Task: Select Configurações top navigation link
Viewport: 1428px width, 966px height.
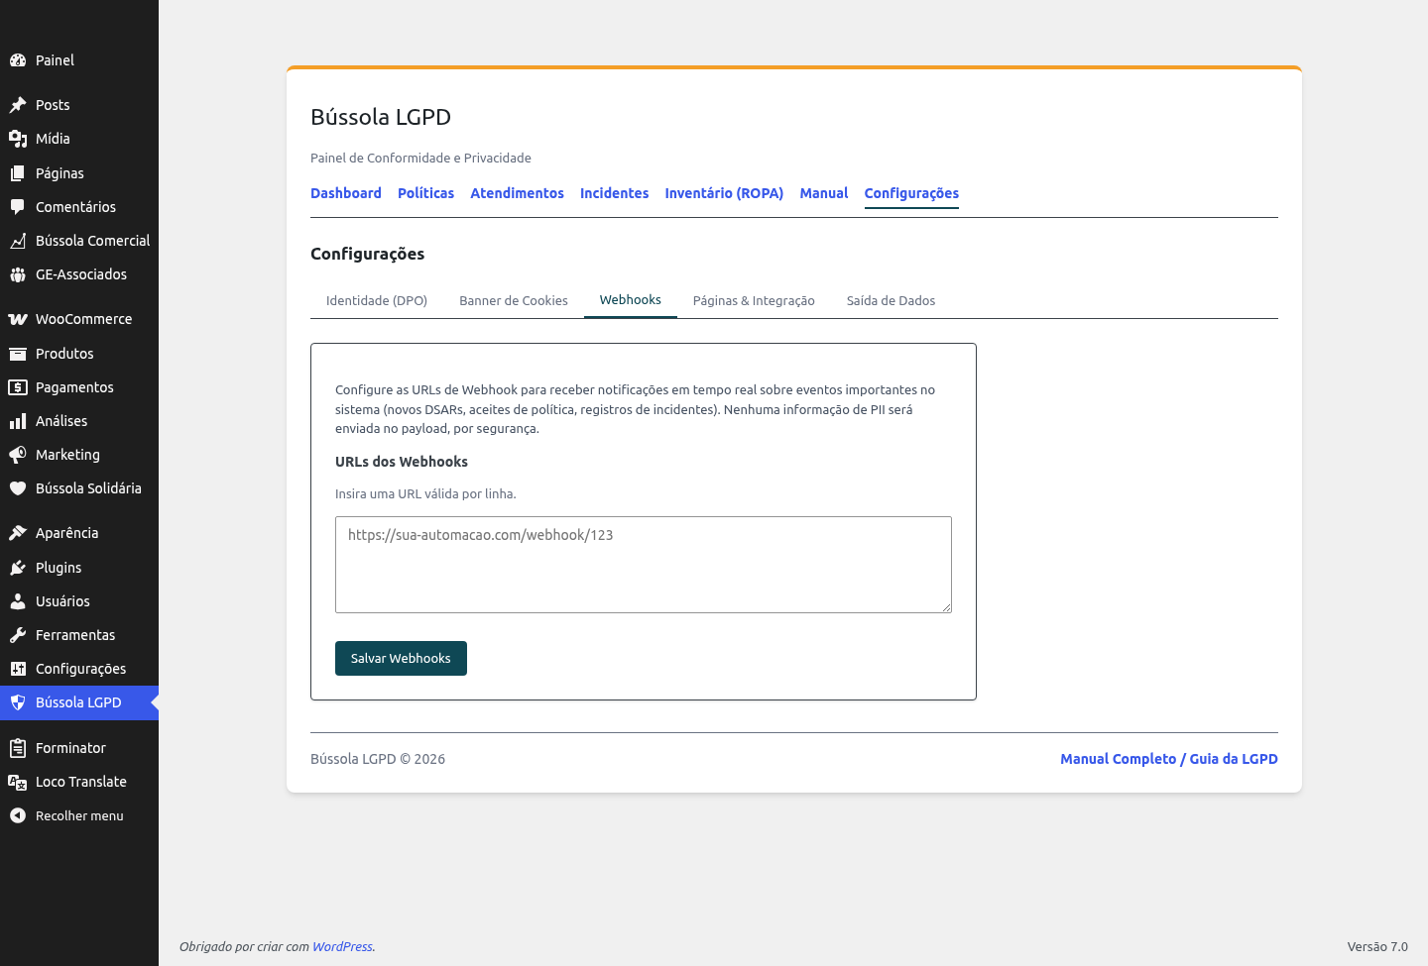Action: pos(911,193)
